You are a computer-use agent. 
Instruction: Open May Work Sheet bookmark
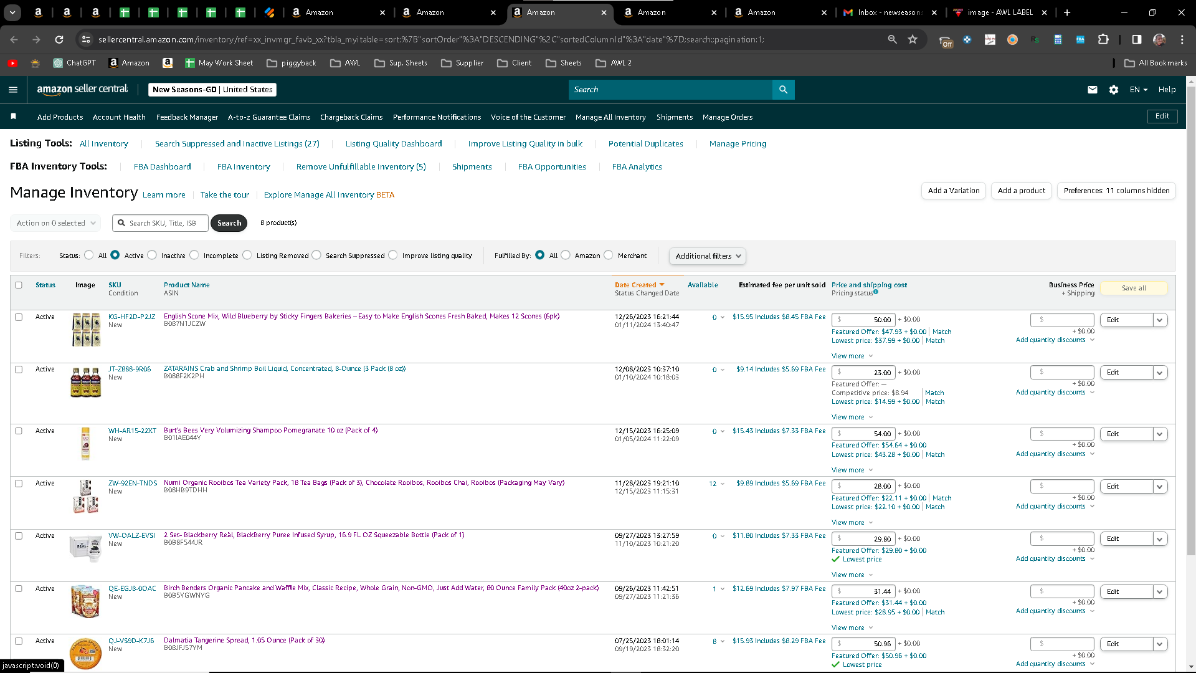(x=219, y=63)
